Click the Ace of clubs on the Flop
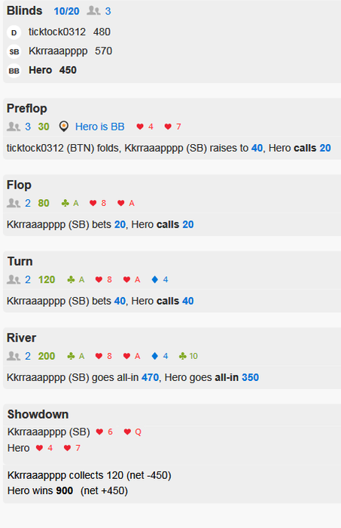The image size is (341, 528). point(70,203)
